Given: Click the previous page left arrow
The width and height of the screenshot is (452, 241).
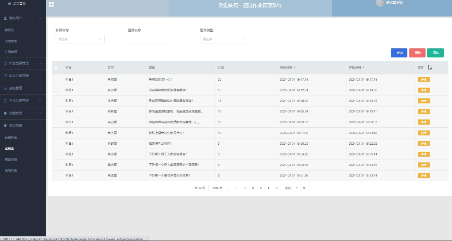Looking at the screenshot, I should pos(237,188).
